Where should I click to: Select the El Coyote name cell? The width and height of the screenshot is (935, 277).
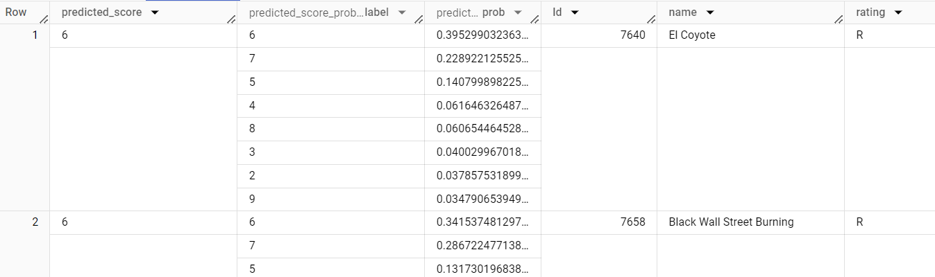pos(691,35)
